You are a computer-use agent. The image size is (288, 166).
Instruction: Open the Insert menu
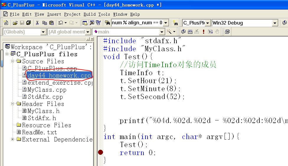(54, 14)
